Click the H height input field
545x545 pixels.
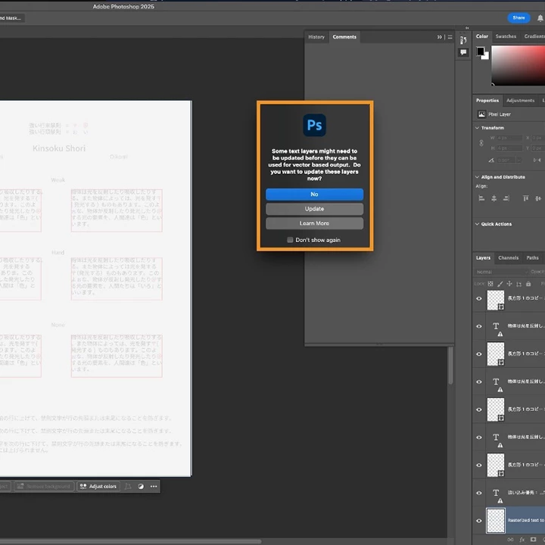coord(509,148)
